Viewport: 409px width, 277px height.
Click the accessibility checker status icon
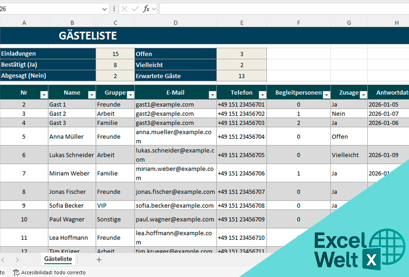point(16,272)
